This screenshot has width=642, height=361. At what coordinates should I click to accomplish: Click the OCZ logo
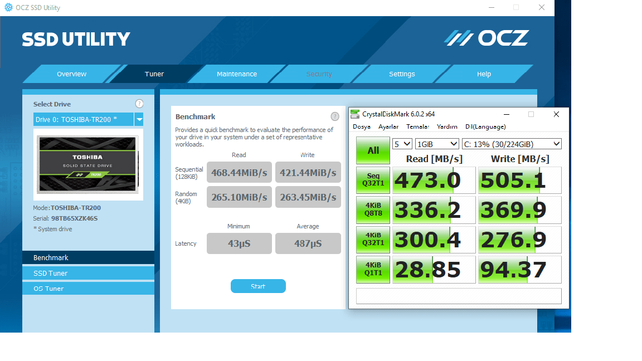pyautogui.click(x=487, y=38)
